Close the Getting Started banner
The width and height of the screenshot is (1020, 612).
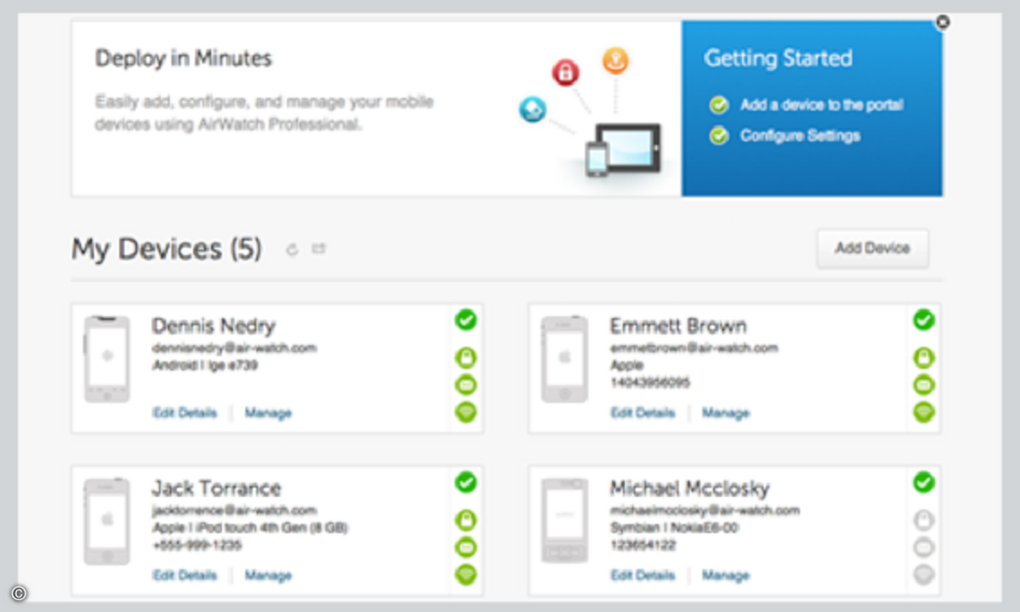coord(942,23)
